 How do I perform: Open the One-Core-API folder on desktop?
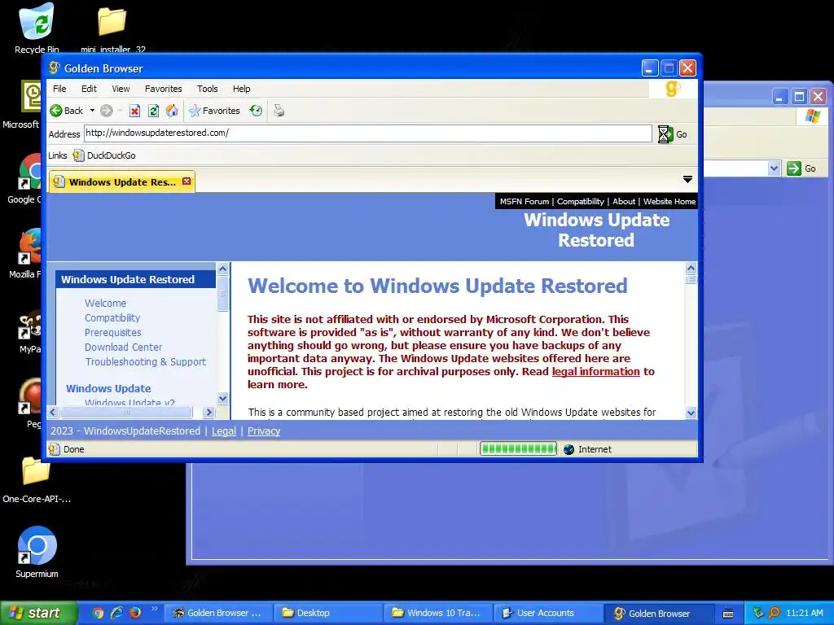point(36,479)
